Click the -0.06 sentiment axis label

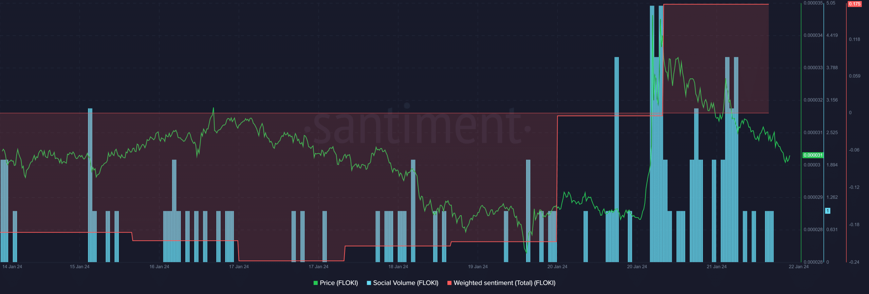click(x=854, y=150)
